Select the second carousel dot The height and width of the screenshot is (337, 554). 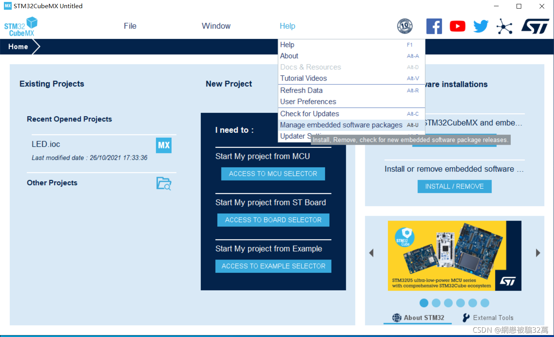(x=436, y=303)
